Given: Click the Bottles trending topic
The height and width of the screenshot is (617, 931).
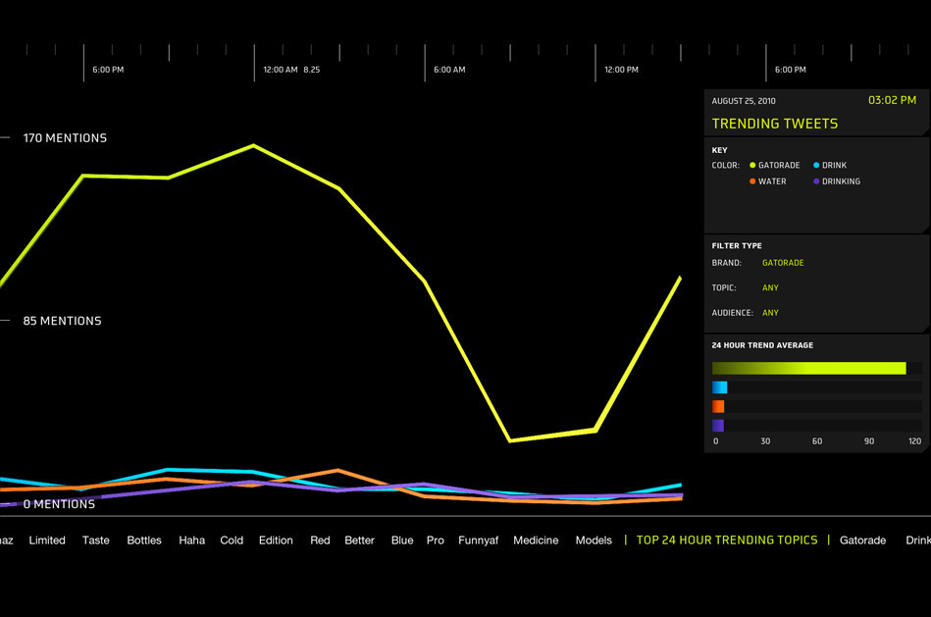Looking at the screenshot, I should [144, 540].
